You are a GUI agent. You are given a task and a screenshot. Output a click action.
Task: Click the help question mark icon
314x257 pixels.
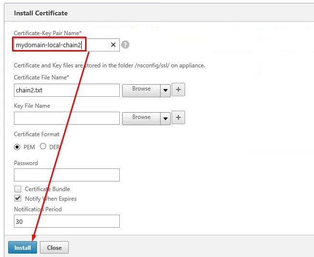pos(125,45)
